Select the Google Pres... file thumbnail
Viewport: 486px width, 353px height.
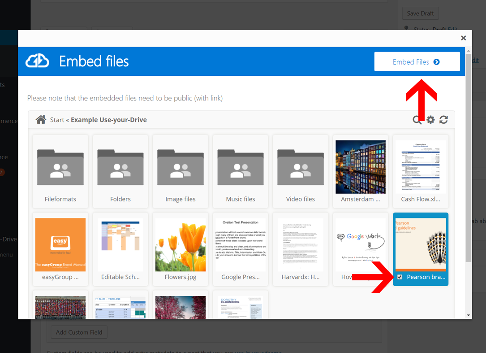pyautogui.click(x=241, y=244)
